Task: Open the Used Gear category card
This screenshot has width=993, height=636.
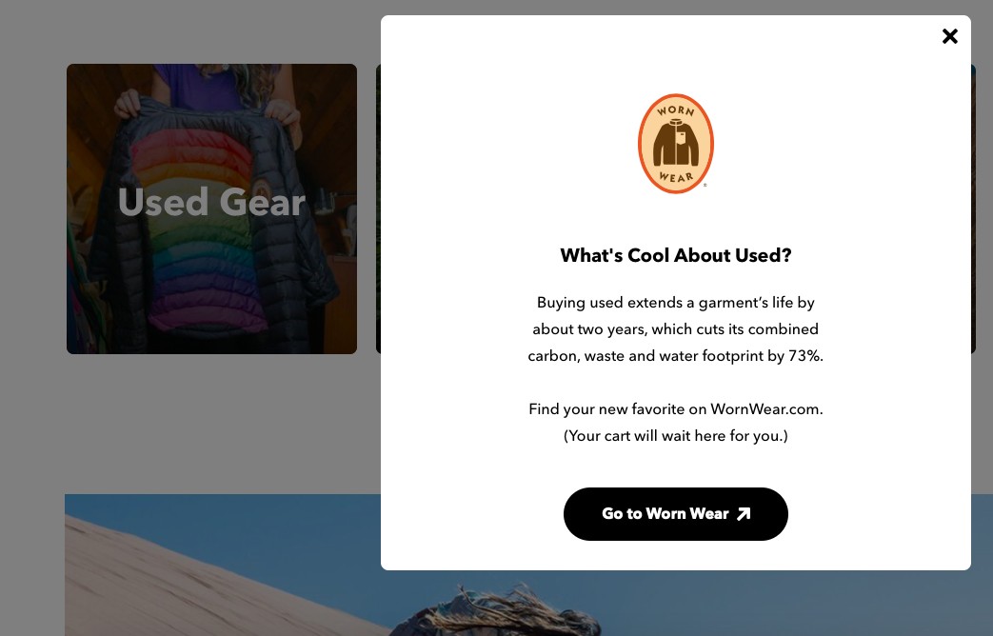Action: [x=211, y=209]
